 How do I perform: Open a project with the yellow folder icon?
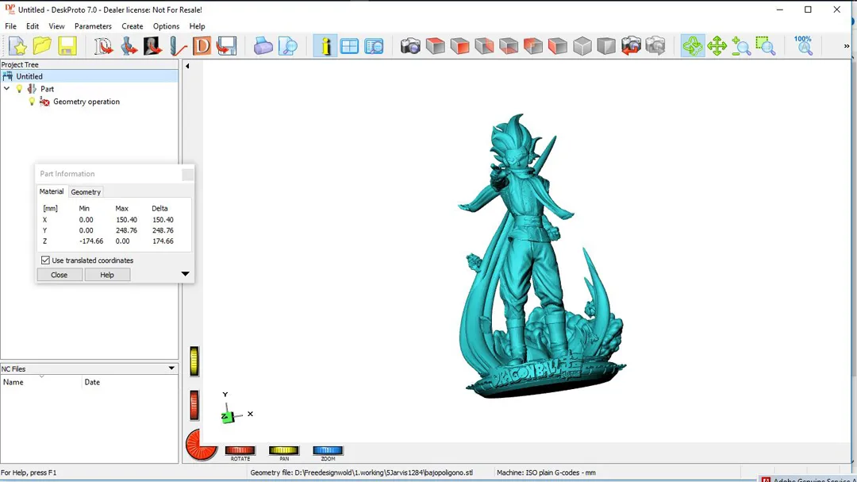click(x=42, y=46)
